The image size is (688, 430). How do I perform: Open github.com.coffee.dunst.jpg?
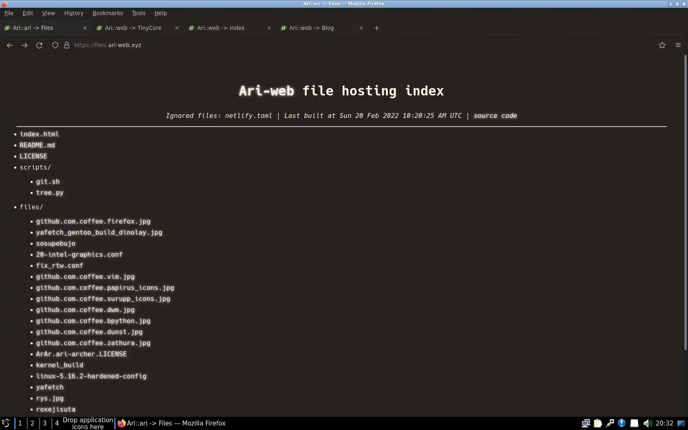89,332
